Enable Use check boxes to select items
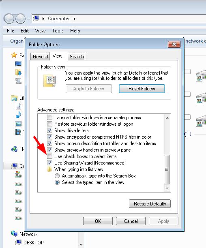This screenshot has width=206, height=248. [x=50, y=156]
